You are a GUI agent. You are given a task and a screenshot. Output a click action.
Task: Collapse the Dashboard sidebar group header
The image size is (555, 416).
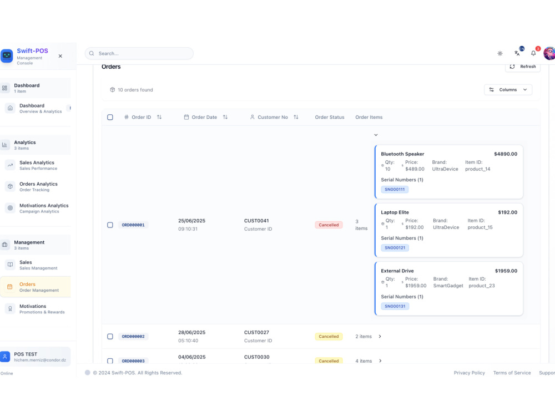click(36, 88)
